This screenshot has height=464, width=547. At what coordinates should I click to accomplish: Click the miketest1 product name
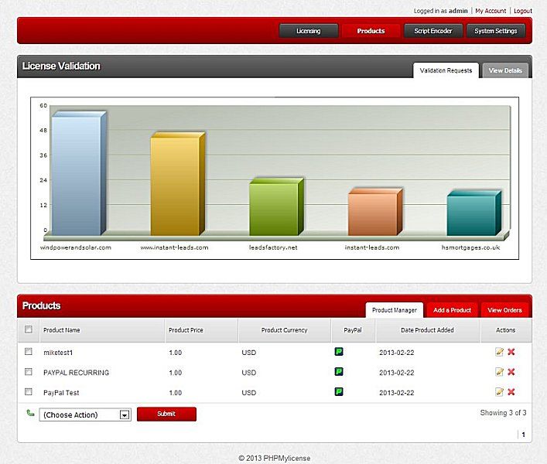coord(58,353)
